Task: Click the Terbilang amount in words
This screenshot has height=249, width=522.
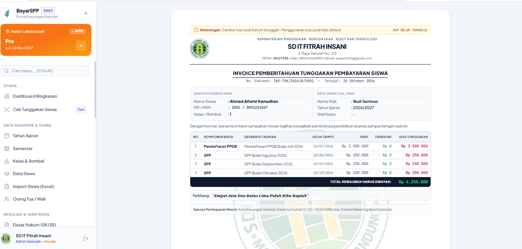Action: [261, 195]
